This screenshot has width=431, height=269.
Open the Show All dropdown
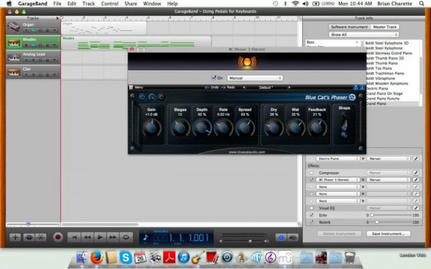[x=364, y=35]
